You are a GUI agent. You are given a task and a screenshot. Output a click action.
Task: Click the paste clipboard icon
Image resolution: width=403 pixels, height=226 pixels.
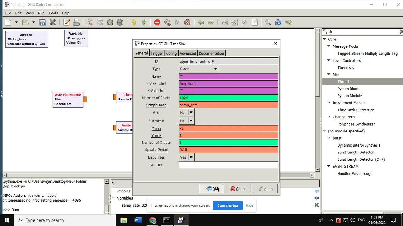coord(110,22)
